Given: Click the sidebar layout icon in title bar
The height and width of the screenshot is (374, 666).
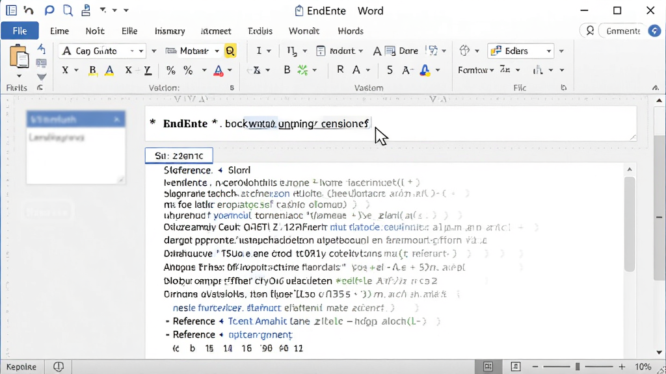Looking at the screenshot, I should click(11, 10).
